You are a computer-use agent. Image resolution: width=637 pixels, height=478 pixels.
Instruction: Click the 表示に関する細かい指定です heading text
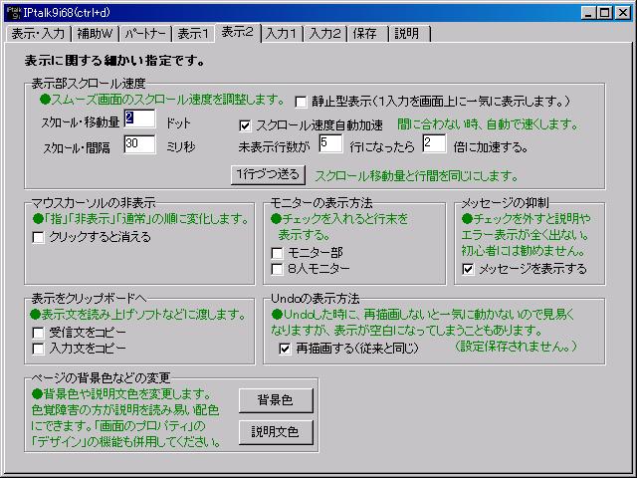pos(114,61)
